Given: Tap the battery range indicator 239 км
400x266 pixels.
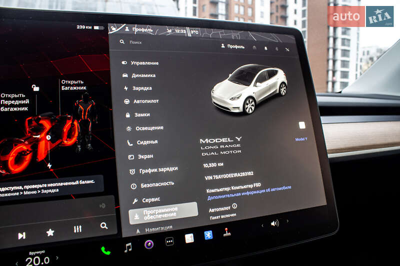Looking at the screenshot, I should pyautogui.click(x=90, y=27).
